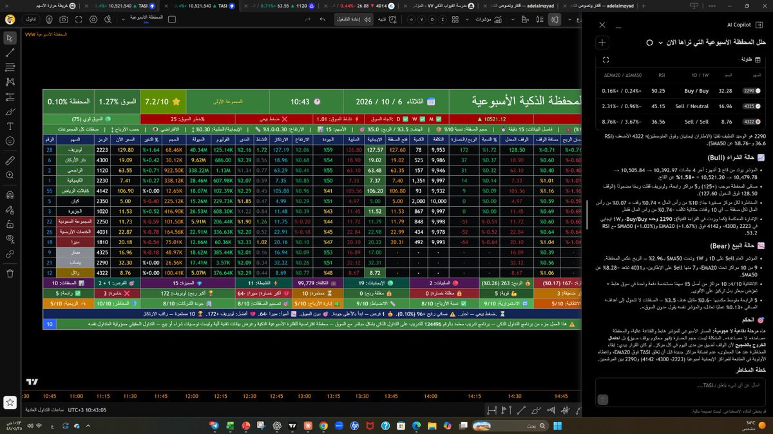Undo the last chart action
Image resolution: width=773 pixels, height=434 pixels.
(x=323, y=19)
